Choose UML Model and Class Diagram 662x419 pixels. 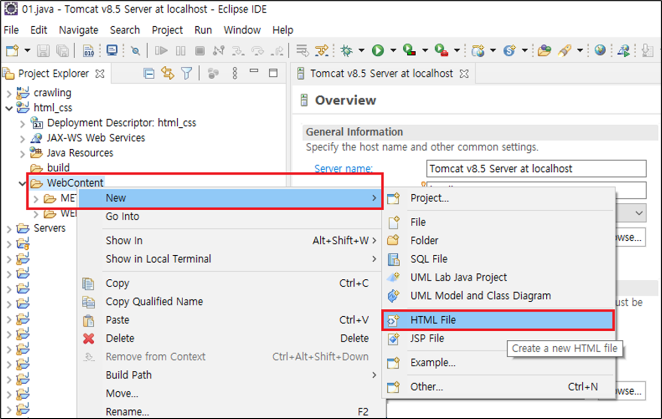point(498,296)
